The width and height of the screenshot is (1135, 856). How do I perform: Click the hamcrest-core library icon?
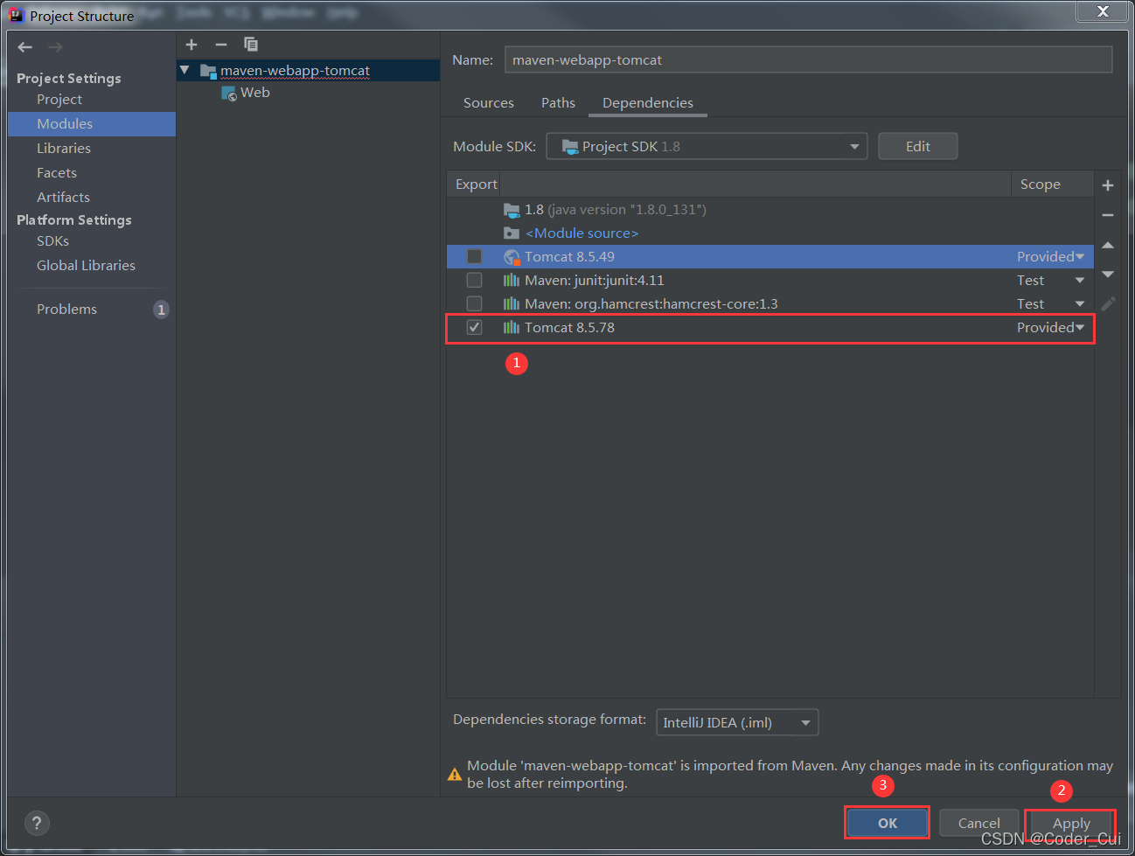tap(512, 304)
